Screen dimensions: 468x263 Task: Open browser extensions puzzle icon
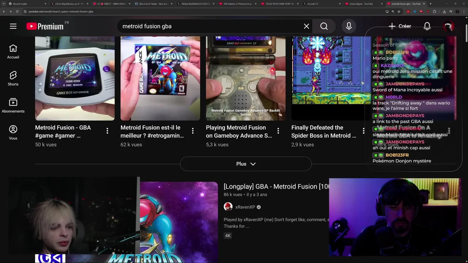pyautogui.click(x=434, y=11)
